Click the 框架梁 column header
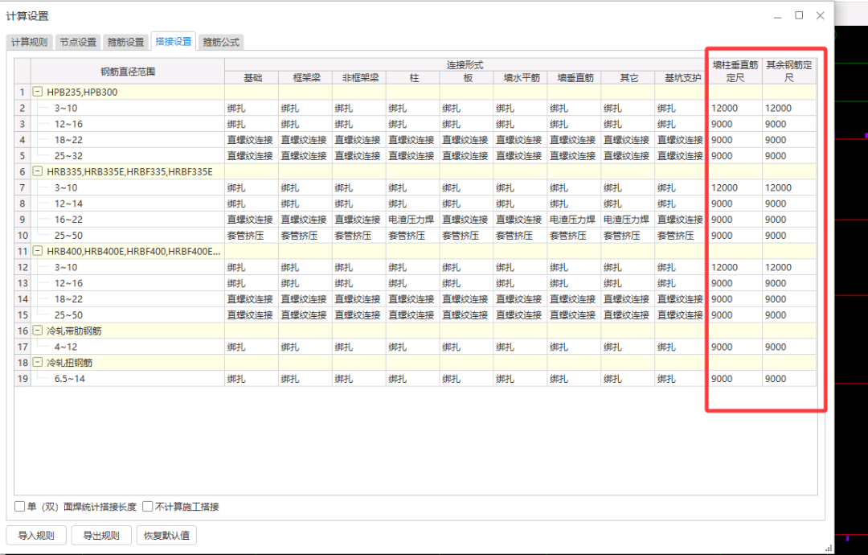868x555 pixels. click(x=305, y=78)
